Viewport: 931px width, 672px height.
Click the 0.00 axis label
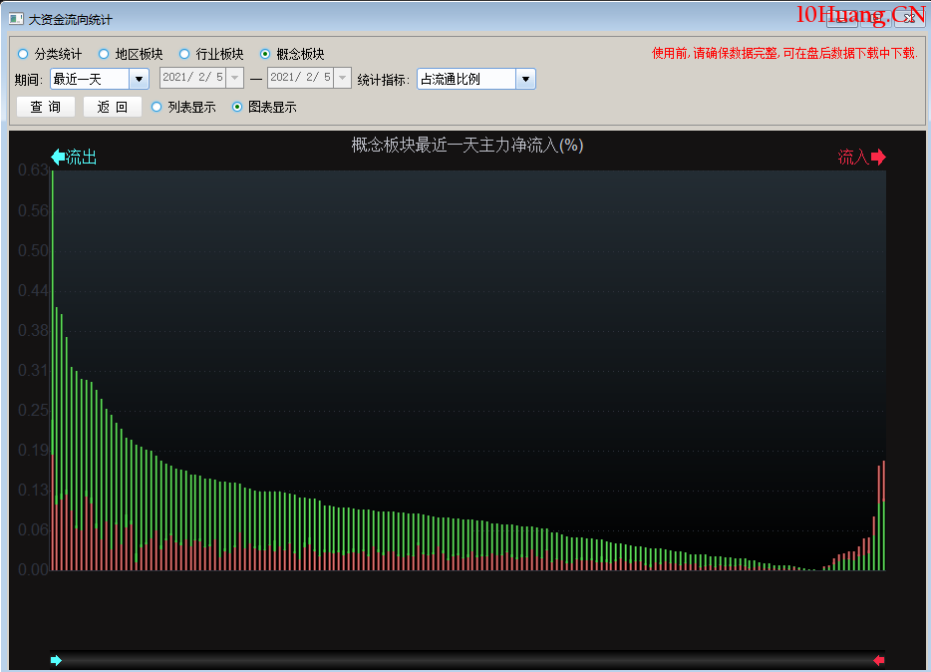(33, 570)
